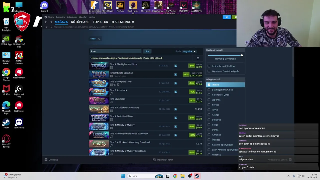Open the Oyunlar menu
The image size is (320, 180).
[x=83, y=17]
